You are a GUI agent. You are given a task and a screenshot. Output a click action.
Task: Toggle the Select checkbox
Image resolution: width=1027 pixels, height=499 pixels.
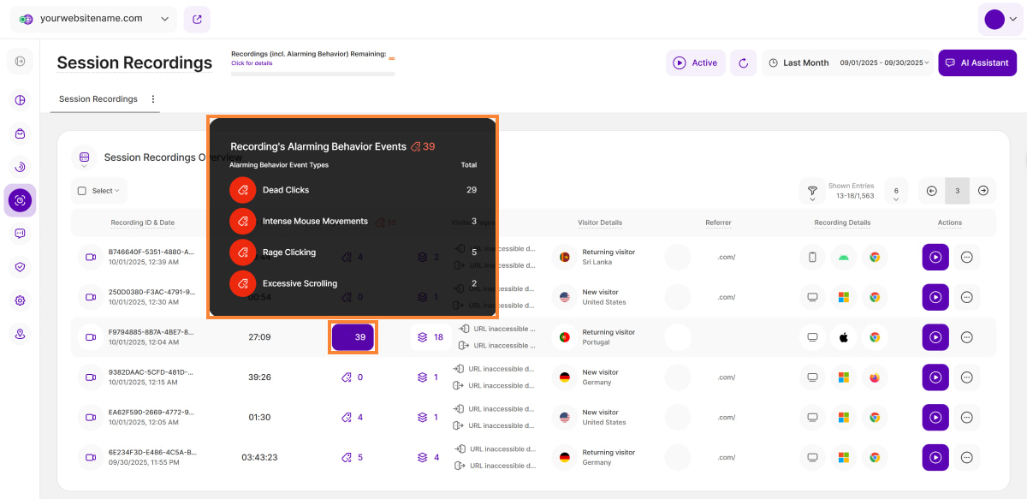[82, 191]
